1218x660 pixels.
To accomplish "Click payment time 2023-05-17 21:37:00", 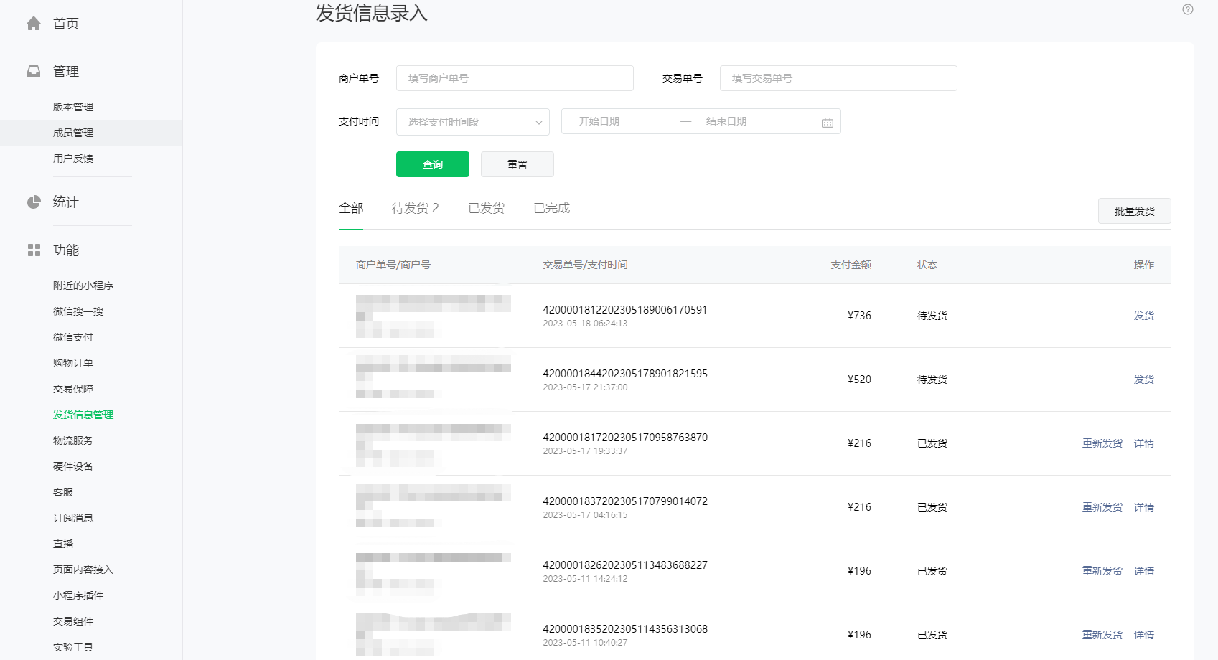I will pyautogui.click(x=585, y=387).
